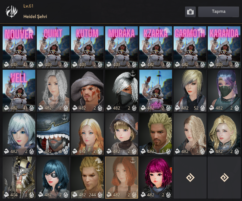This screenshot has height=201, width=242.
Task: Choose the gray-hat man with red face paint
Action: pyautogui.click(x=87, y=90)
